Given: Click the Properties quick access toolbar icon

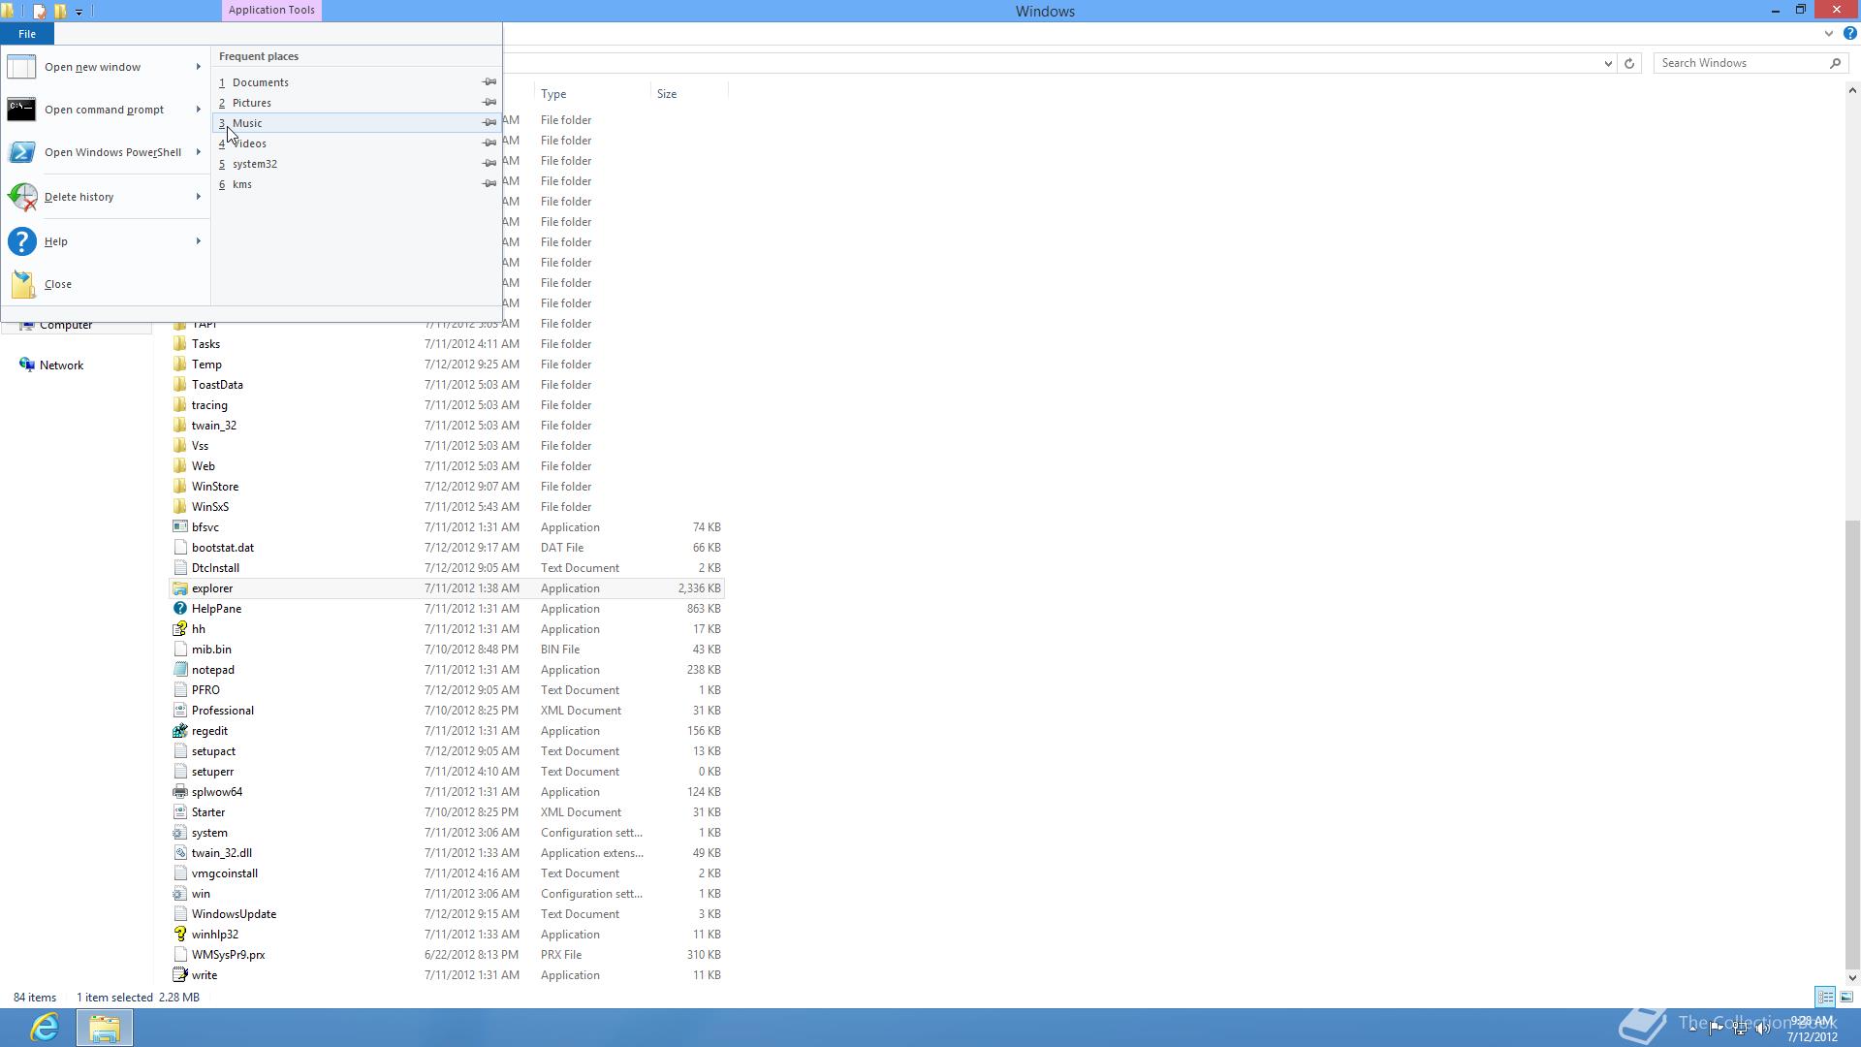Looking at the screenshot, I should click(x=39, y=12).
